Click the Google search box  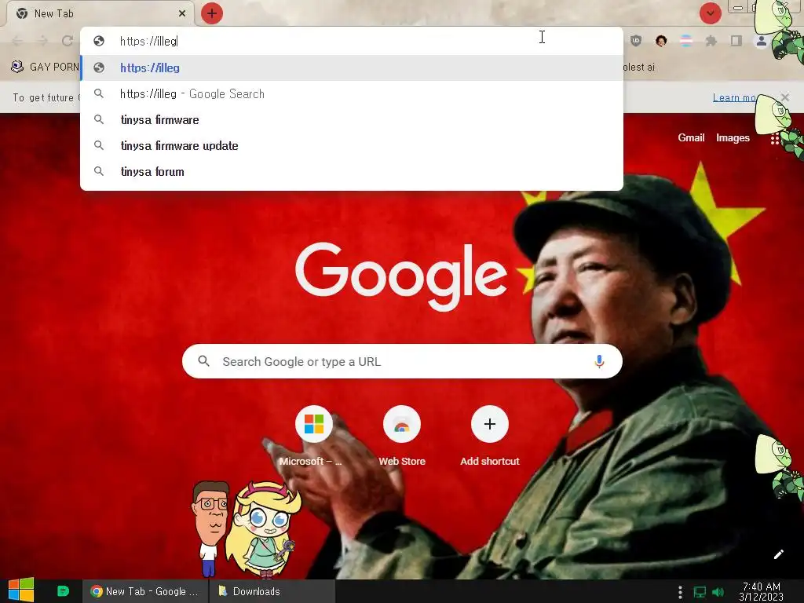pos(402,361)
